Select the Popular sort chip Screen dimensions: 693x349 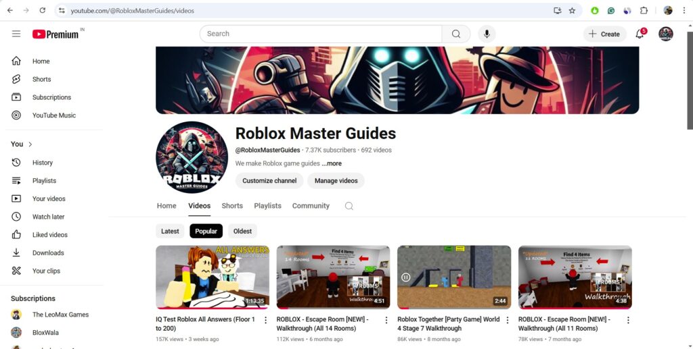pos(206,231)
